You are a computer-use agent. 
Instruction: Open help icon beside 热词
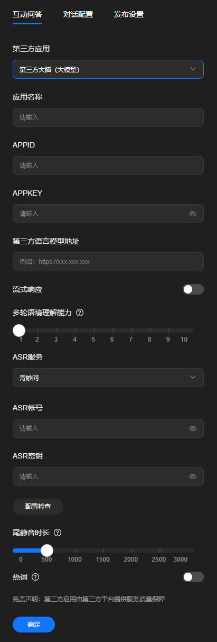coord(35,577)
